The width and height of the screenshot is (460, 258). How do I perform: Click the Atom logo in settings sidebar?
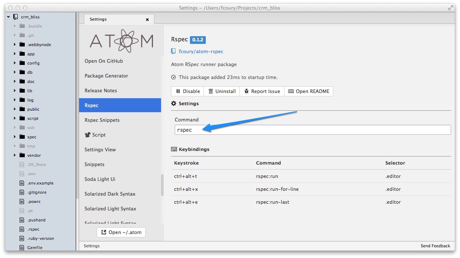(x=122, y=41)
